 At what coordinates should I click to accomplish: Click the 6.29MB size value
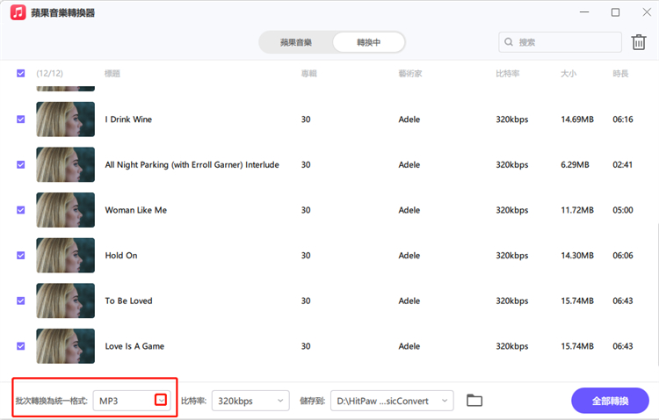point(575,165)
